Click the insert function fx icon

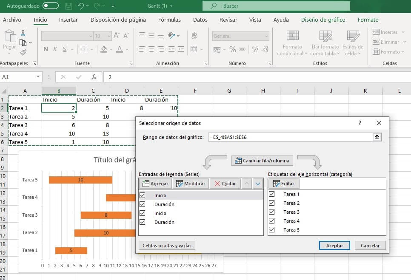94,77
